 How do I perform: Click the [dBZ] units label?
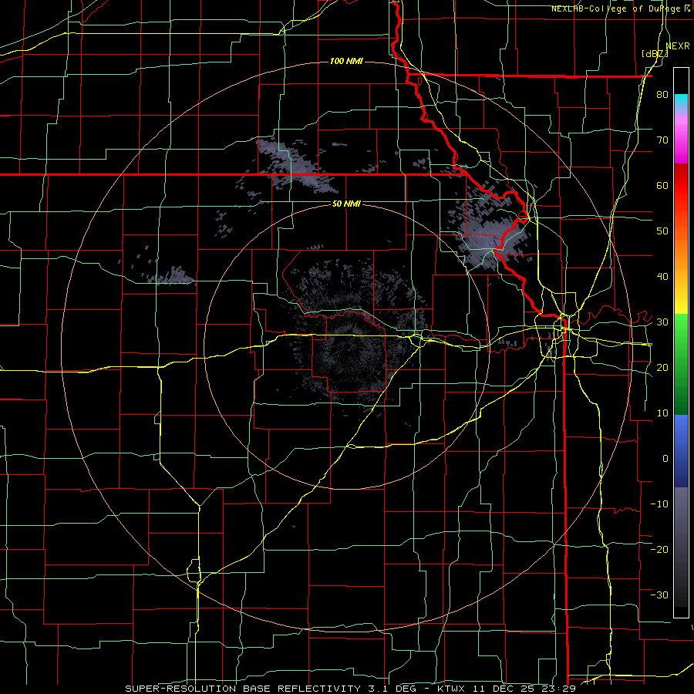click(x=655, y=54)
